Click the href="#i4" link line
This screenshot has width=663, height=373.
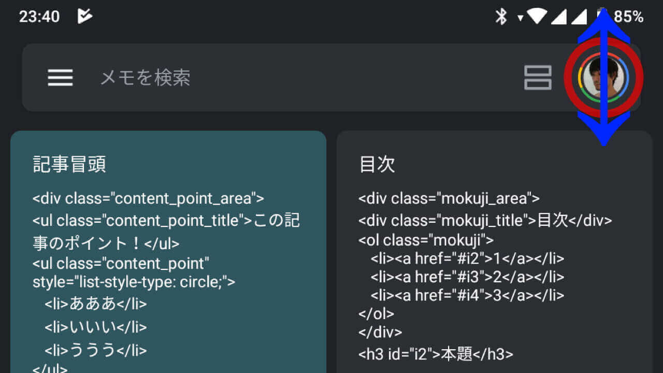pos(467,295)
